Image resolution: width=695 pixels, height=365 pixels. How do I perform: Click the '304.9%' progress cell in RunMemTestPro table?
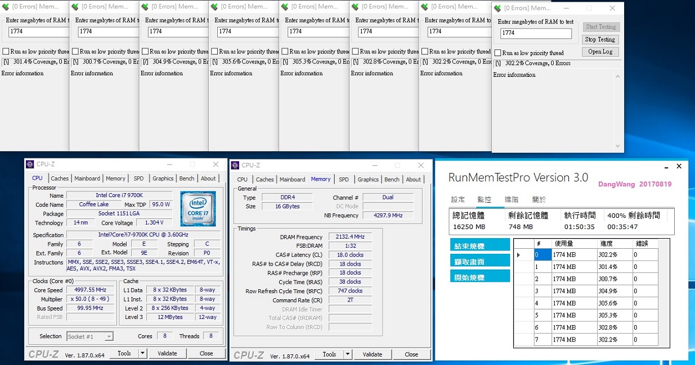pos(614,291)
